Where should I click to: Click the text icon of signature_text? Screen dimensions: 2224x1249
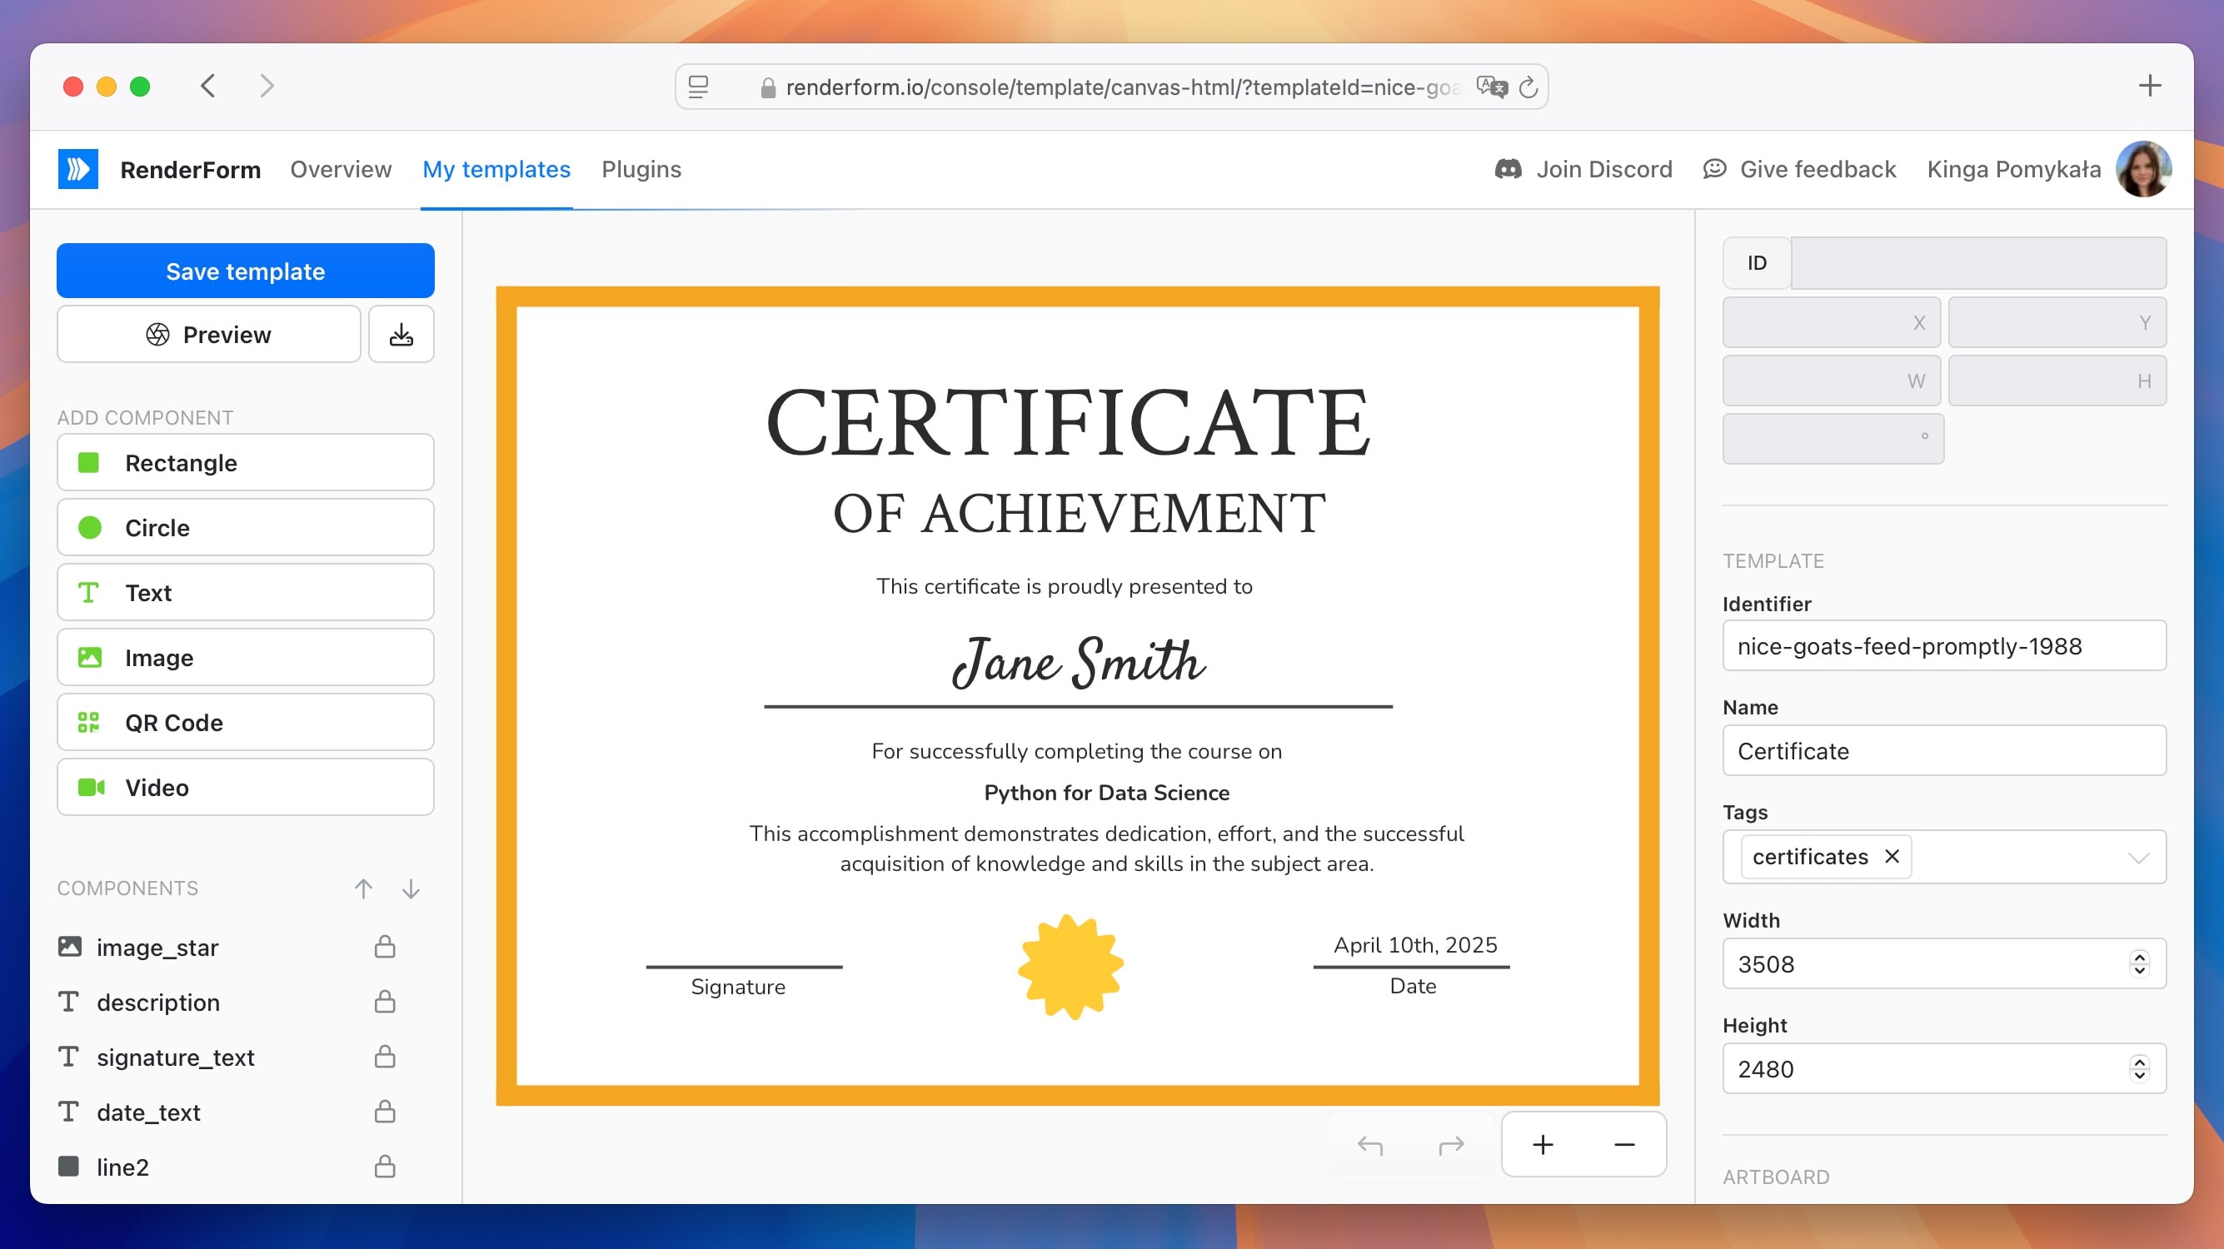coord(69,1057)
